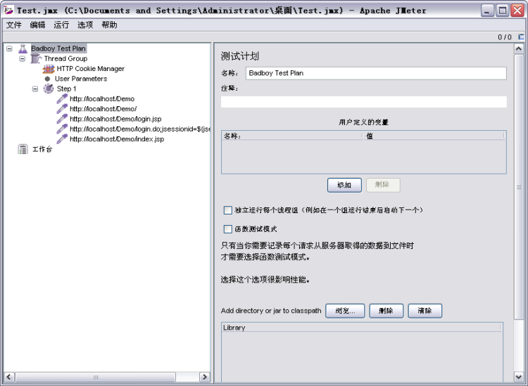Collapse the Thread Group node
Viewport: 528px width, 386px height.
coord(23,59)
